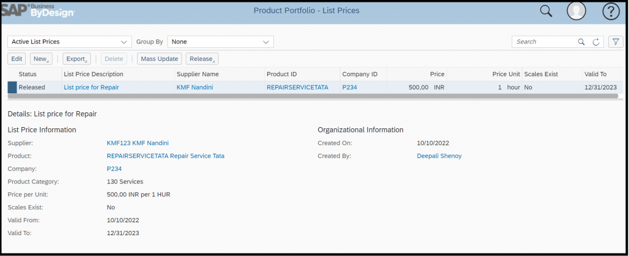This screenshot has width=629, height=256.
Task: Click the disabled Delete button
Action: click(114, 59)
